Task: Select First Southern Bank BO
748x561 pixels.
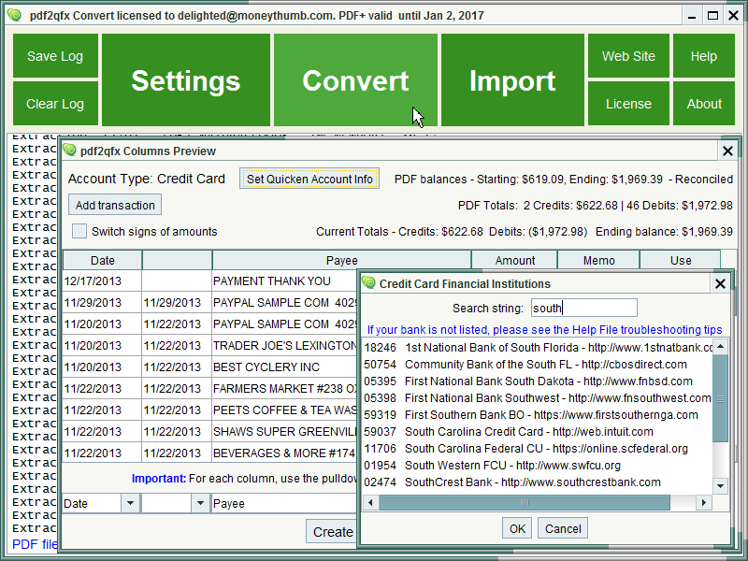Action: pyautogui.click(x=538, y=415)
